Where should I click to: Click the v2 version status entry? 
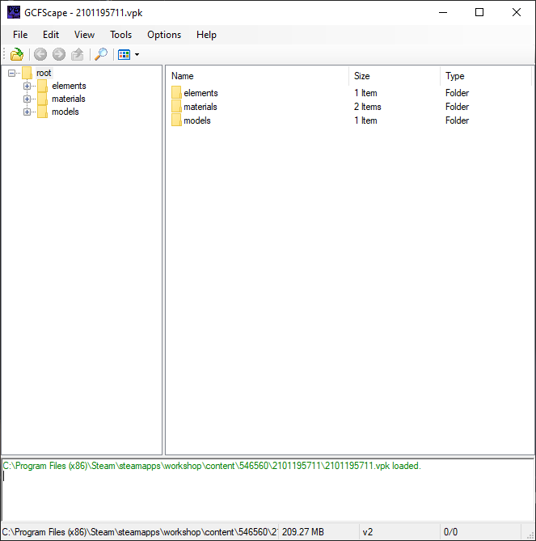tap(368, 532)
